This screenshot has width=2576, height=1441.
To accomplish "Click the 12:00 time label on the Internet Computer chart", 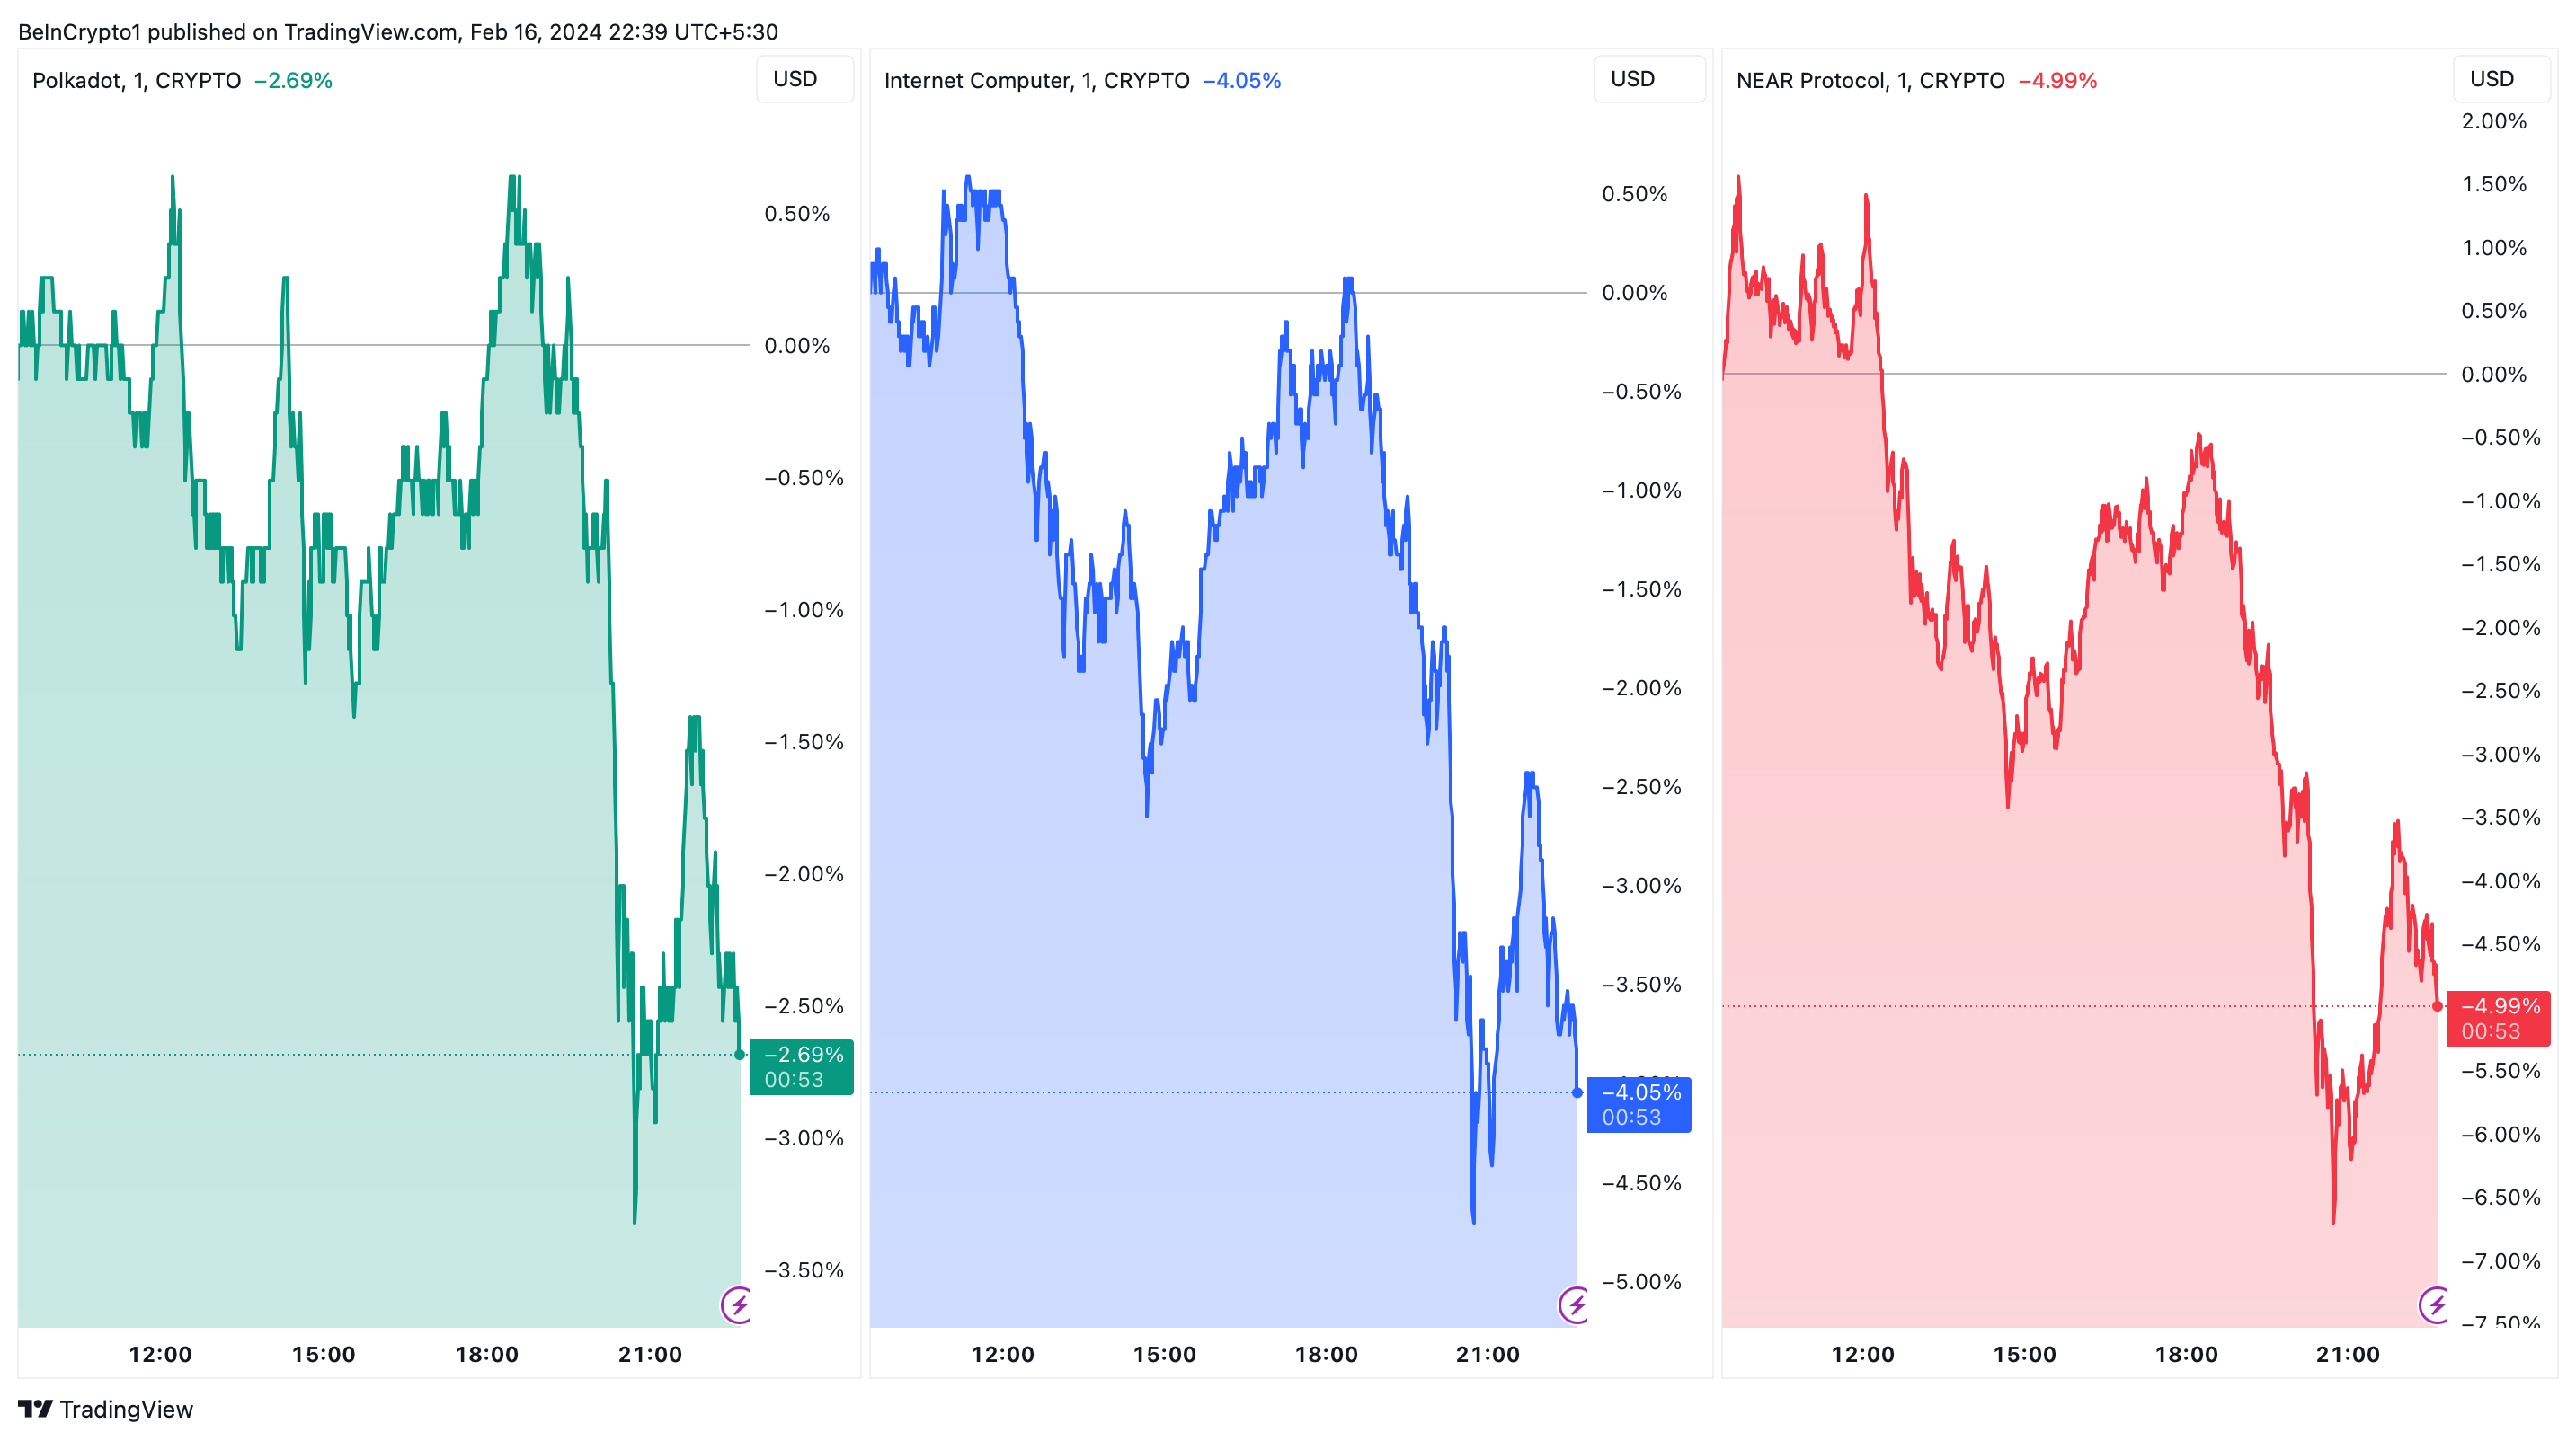I will coord(1002,1354).
